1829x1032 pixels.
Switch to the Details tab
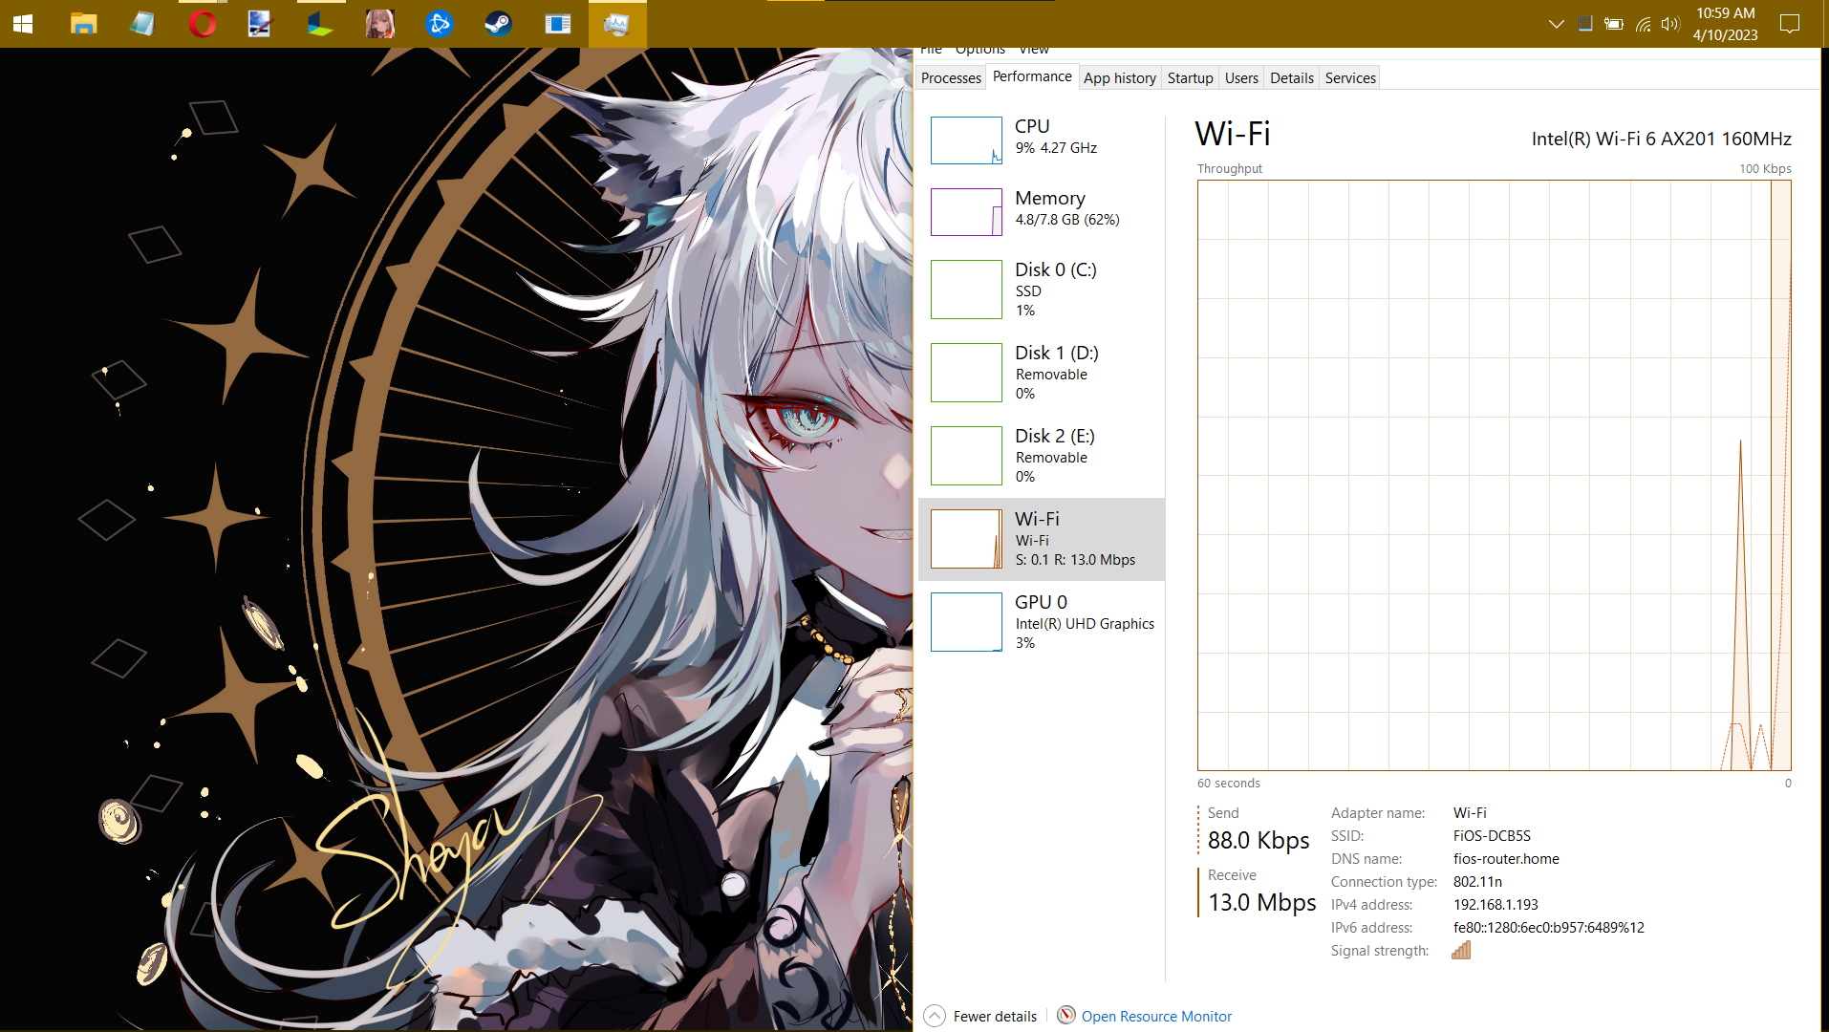pyautogui.click(x=1292, y=77)
